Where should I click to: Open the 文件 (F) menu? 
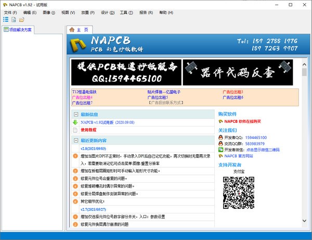[x=11, y=12]
